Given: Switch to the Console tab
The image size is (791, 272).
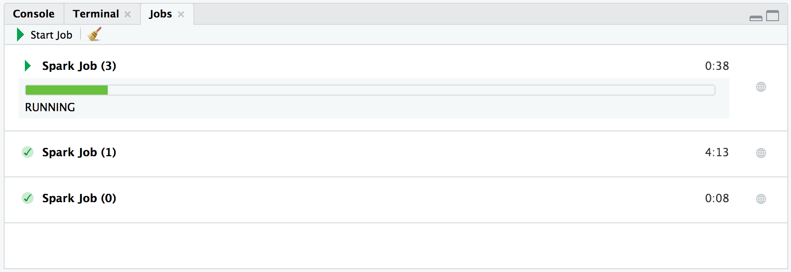Looking at the screenshot, I should click(33, 14).
